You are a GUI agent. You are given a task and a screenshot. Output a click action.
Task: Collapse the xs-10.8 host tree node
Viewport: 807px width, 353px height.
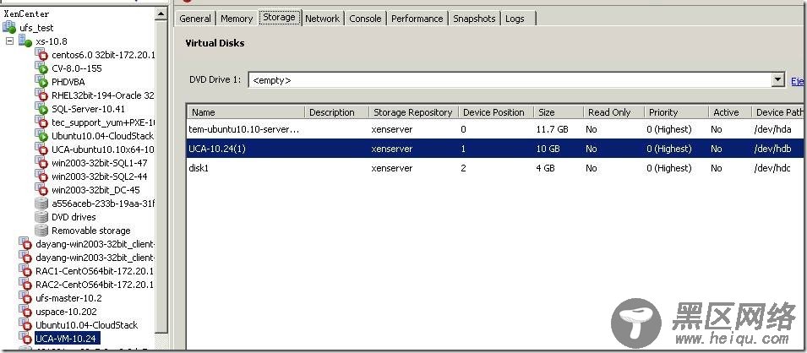pyautogui.click(x=9, y=41)
